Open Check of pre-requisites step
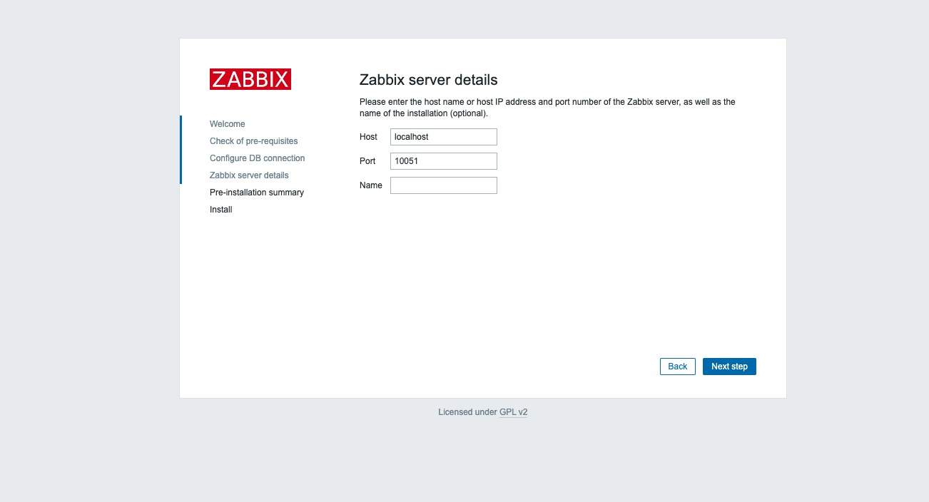Image resolution: width=929 pixels, height=502 pixels. [x=254, y=141]
